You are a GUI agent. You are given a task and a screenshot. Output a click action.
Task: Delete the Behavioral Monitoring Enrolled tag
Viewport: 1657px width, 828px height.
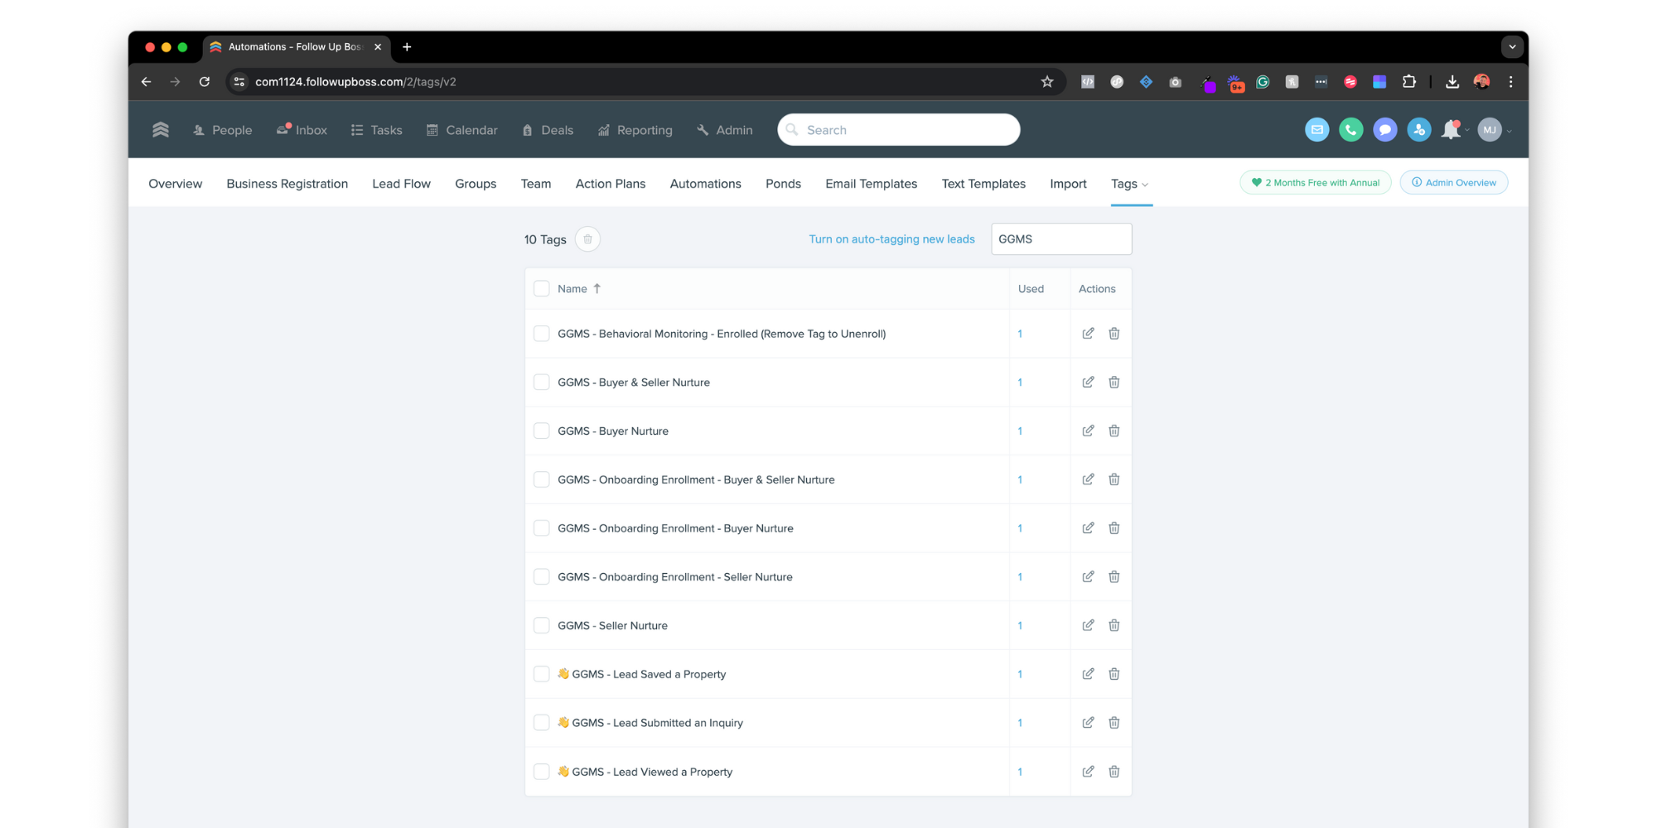click(x=1114, y=334)
